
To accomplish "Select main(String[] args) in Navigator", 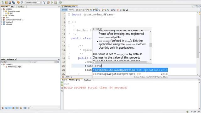I will tap(15, 67).
